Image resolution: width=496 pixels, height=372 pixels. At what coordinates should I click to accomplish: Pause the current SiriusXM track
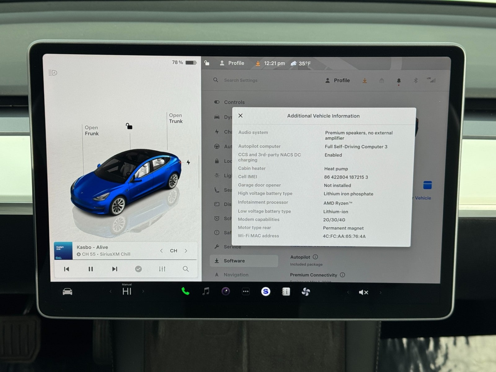pos(91,269)
